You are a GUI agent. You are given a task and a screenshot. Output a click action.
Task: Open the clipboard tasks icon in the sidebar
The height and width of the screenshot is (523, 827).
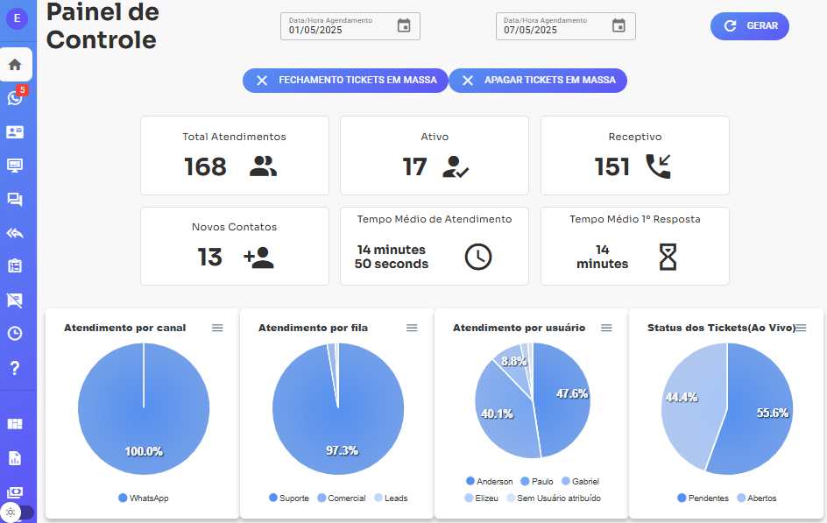click(x=17, y=266)
